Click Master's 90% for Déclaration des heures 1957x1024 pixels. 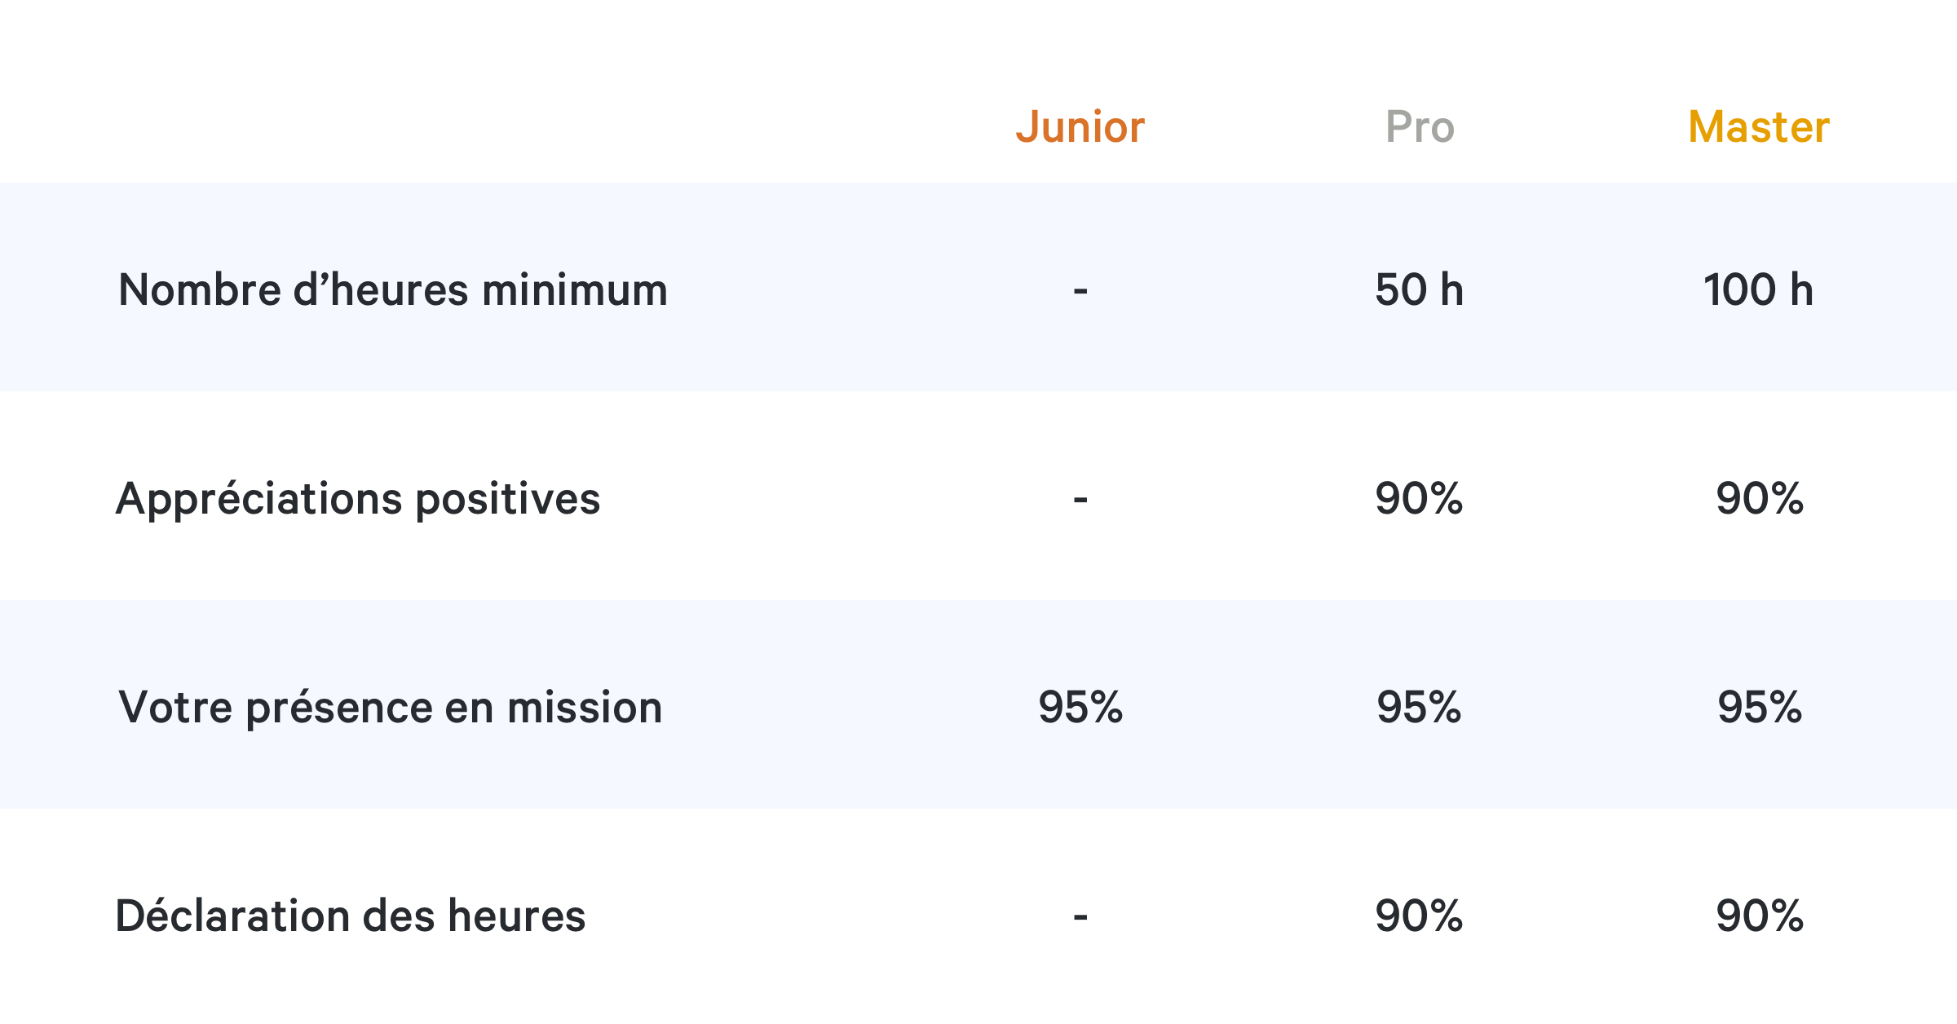[x=1760, y=916]
